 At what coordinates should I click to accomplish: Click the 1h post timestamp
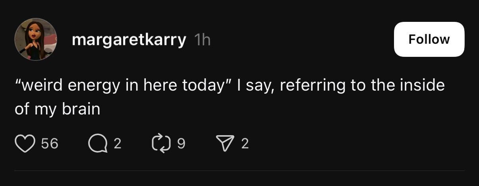pyautogui.click(x=202, y=40)
